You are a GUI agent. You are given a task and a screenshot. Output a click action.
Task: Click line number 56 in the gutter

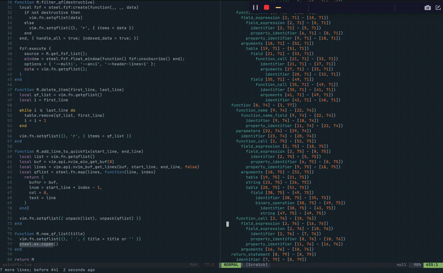pos(10,136)
